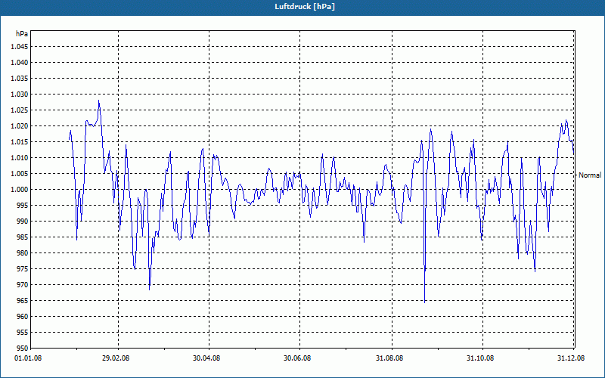Select the 995 y-axis label

[x=23, y=205]
